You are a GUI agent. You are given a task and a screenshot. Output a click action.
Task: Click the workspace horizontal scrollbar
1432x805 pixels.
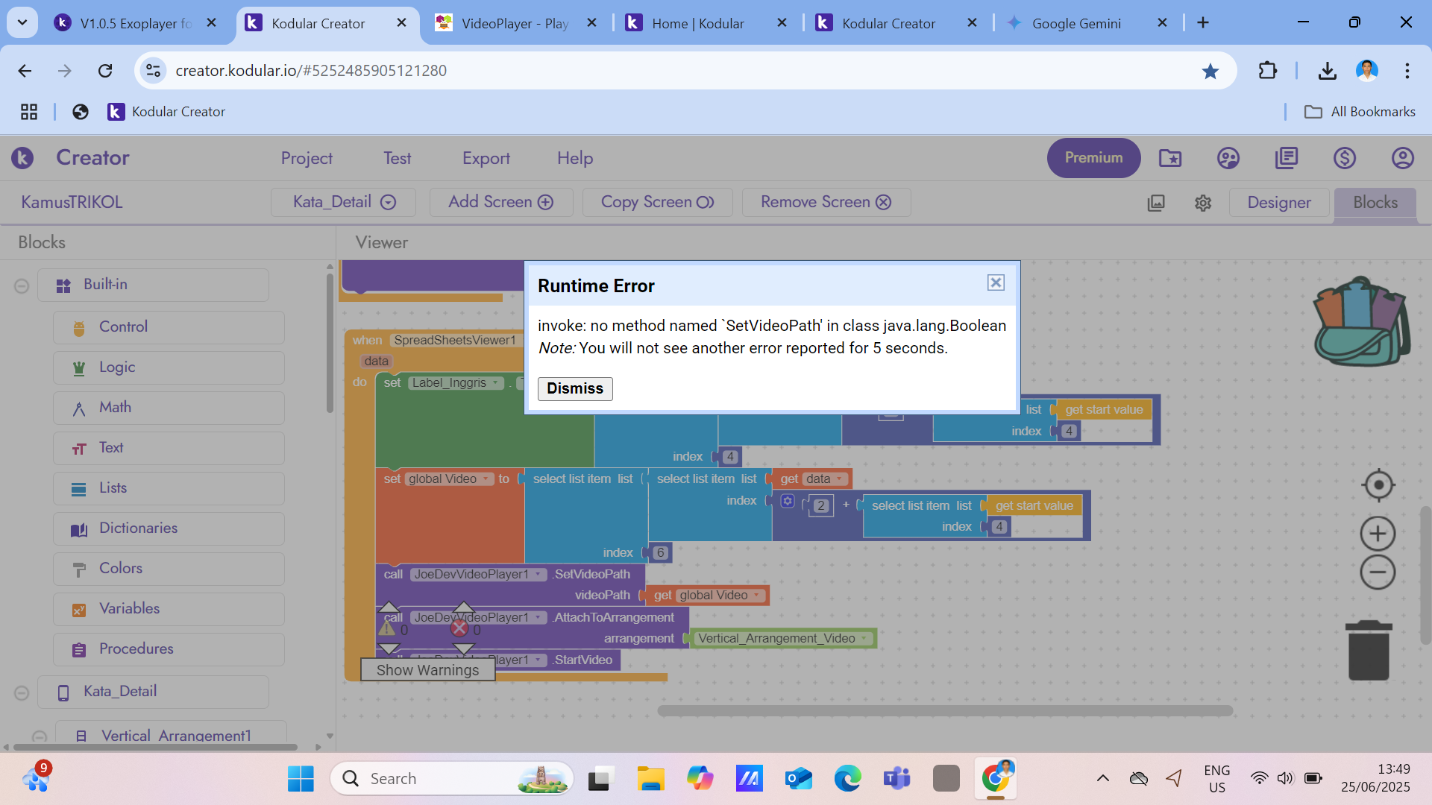(944, 711)
